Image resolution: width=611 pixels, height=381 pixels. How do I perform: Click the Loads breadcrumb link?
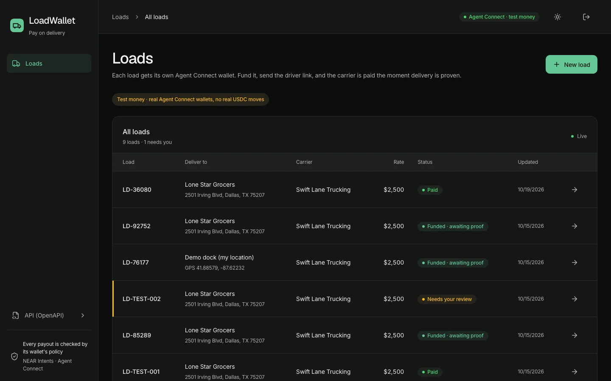120,17
